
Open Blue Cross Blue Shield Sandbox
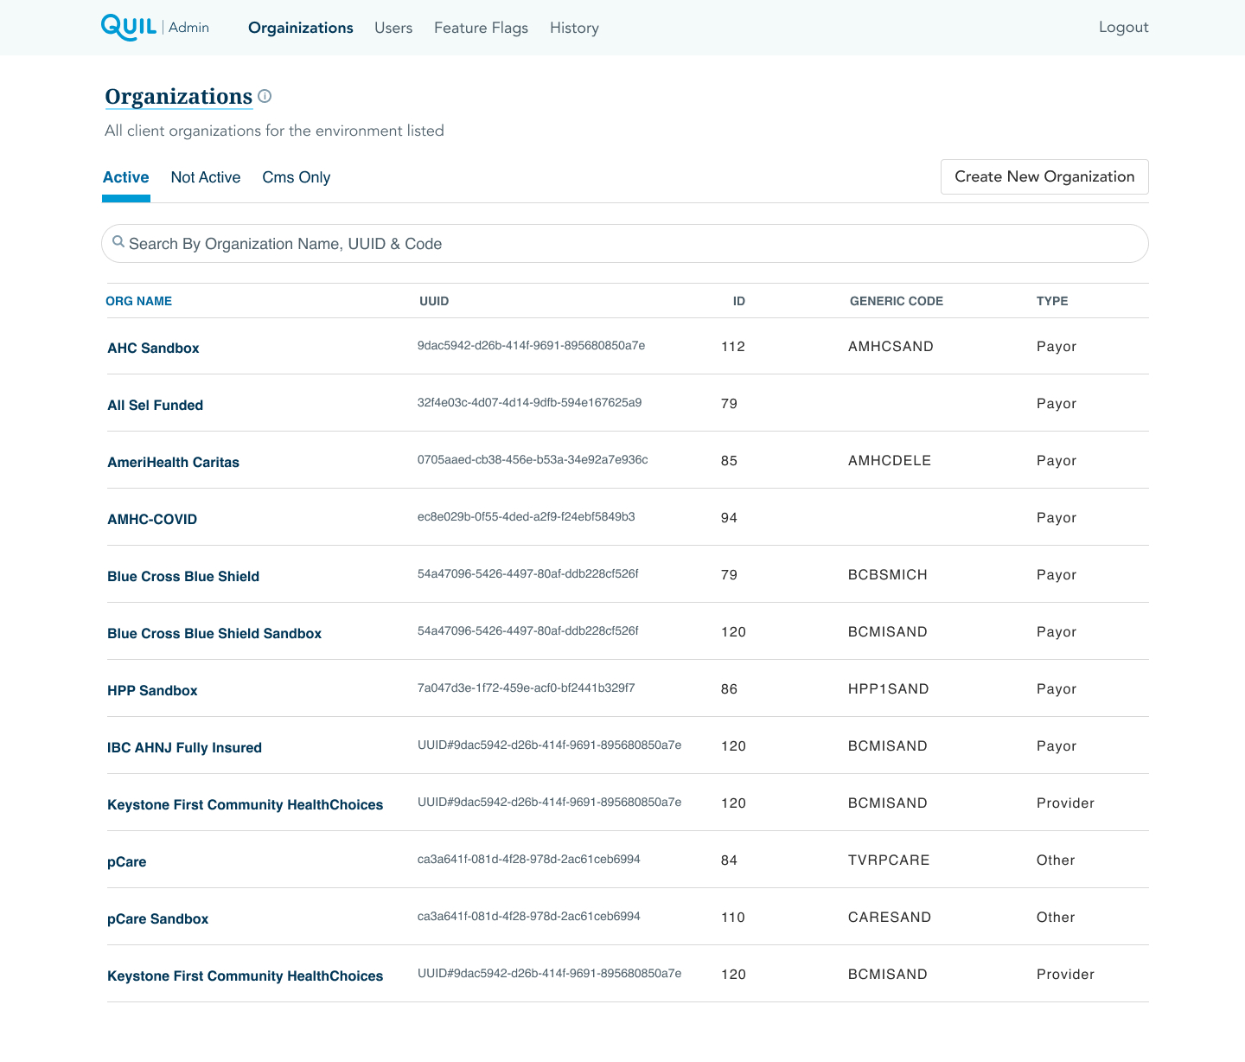214,633
